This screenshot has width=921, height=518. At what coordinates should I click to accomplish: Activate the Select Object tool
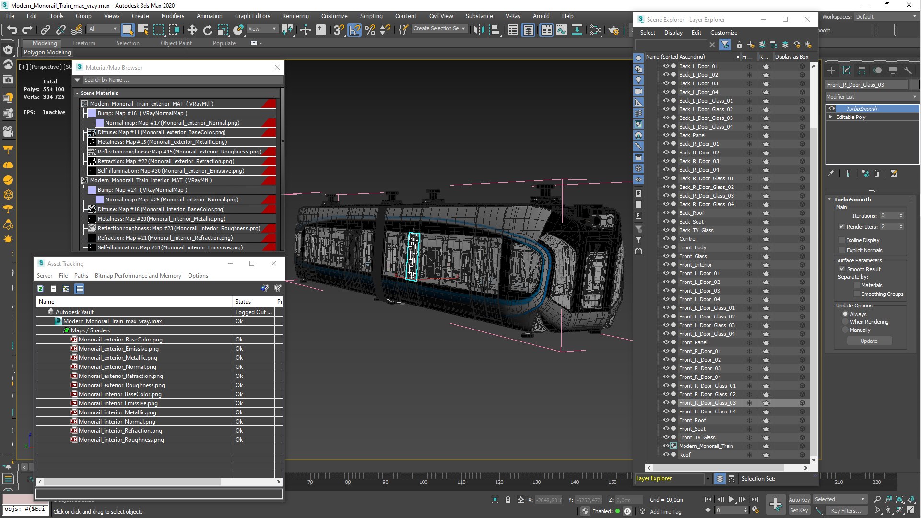point(128,30)
